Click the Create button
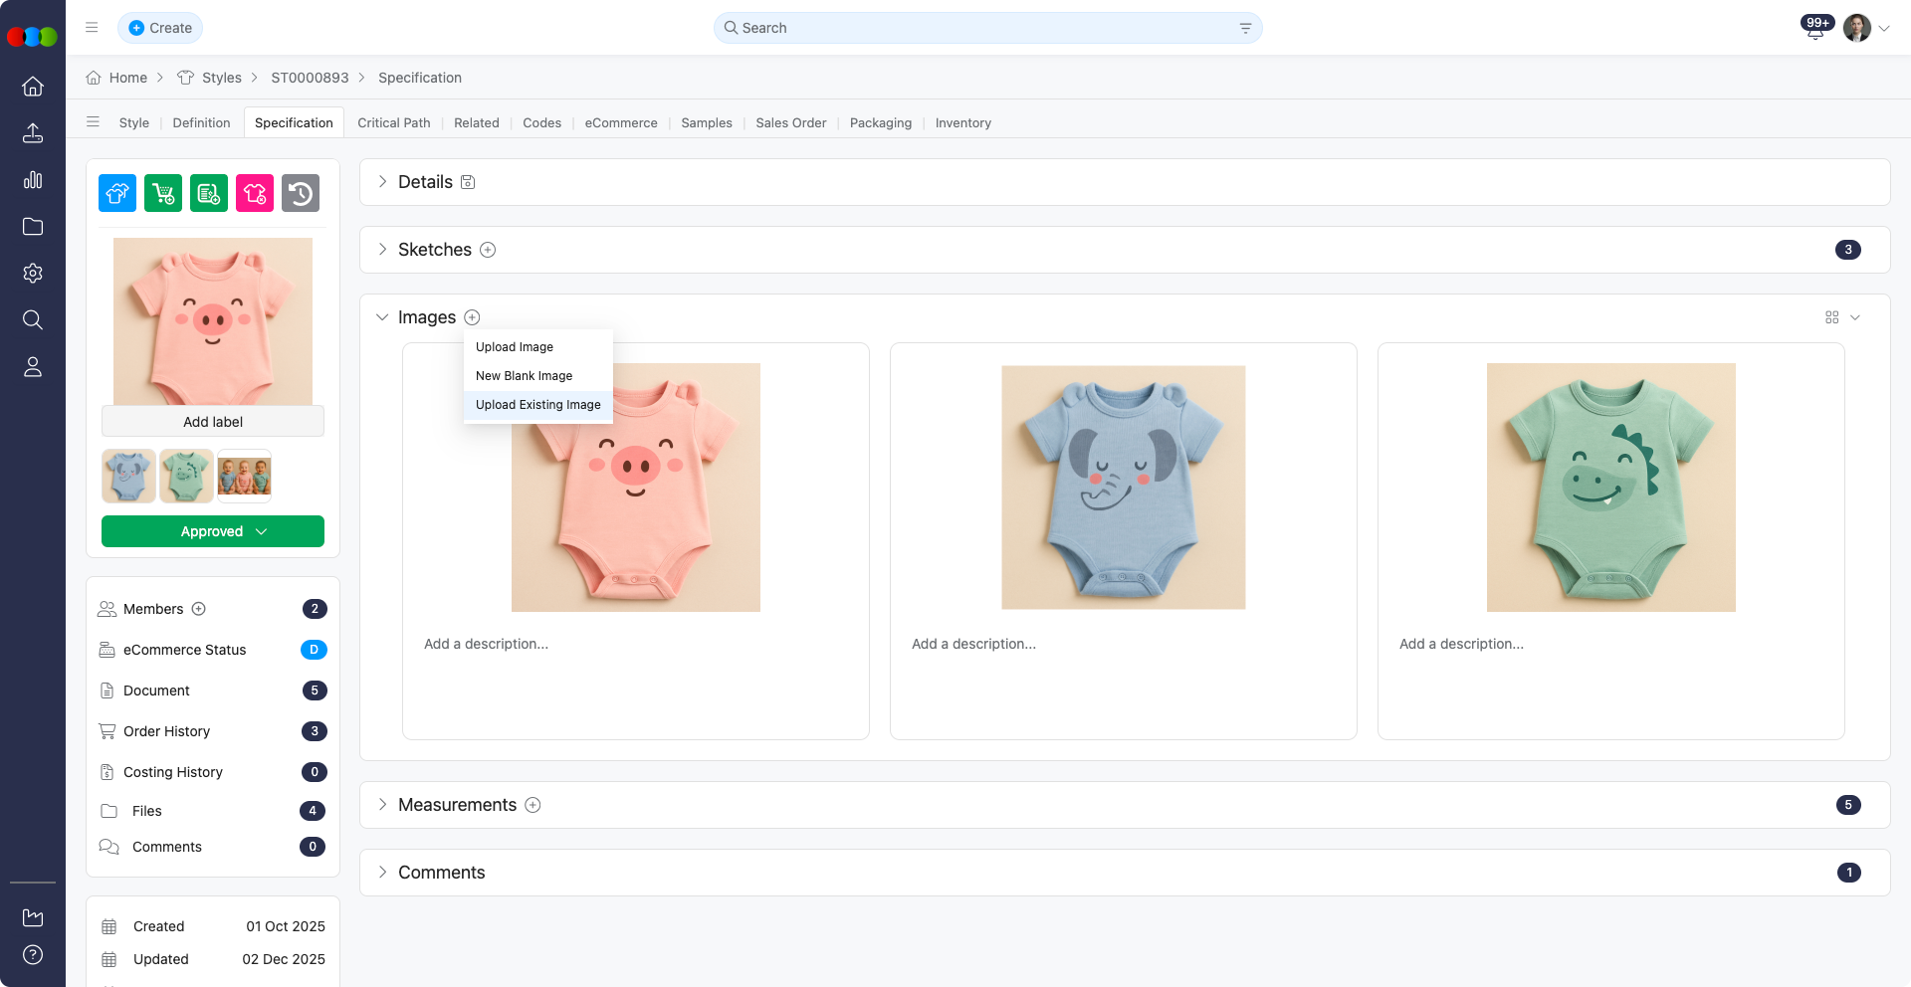 tap(160, 28)
